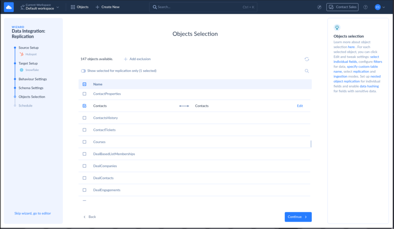The width and height of the screenshot is (394, 229).
Task: Click the plus icon for Add exclusion
Action: click(x=125, y=59)
